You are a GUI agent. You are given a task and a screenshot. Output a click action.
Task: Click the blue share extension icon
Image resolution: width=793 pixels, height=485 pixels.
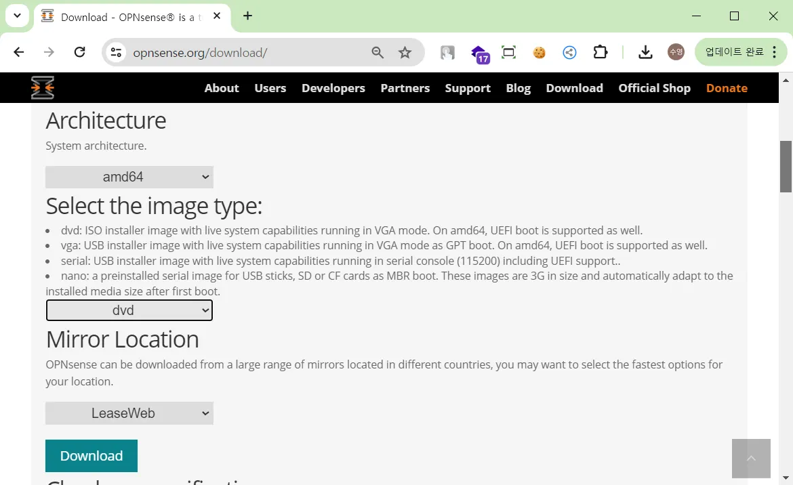569,52
